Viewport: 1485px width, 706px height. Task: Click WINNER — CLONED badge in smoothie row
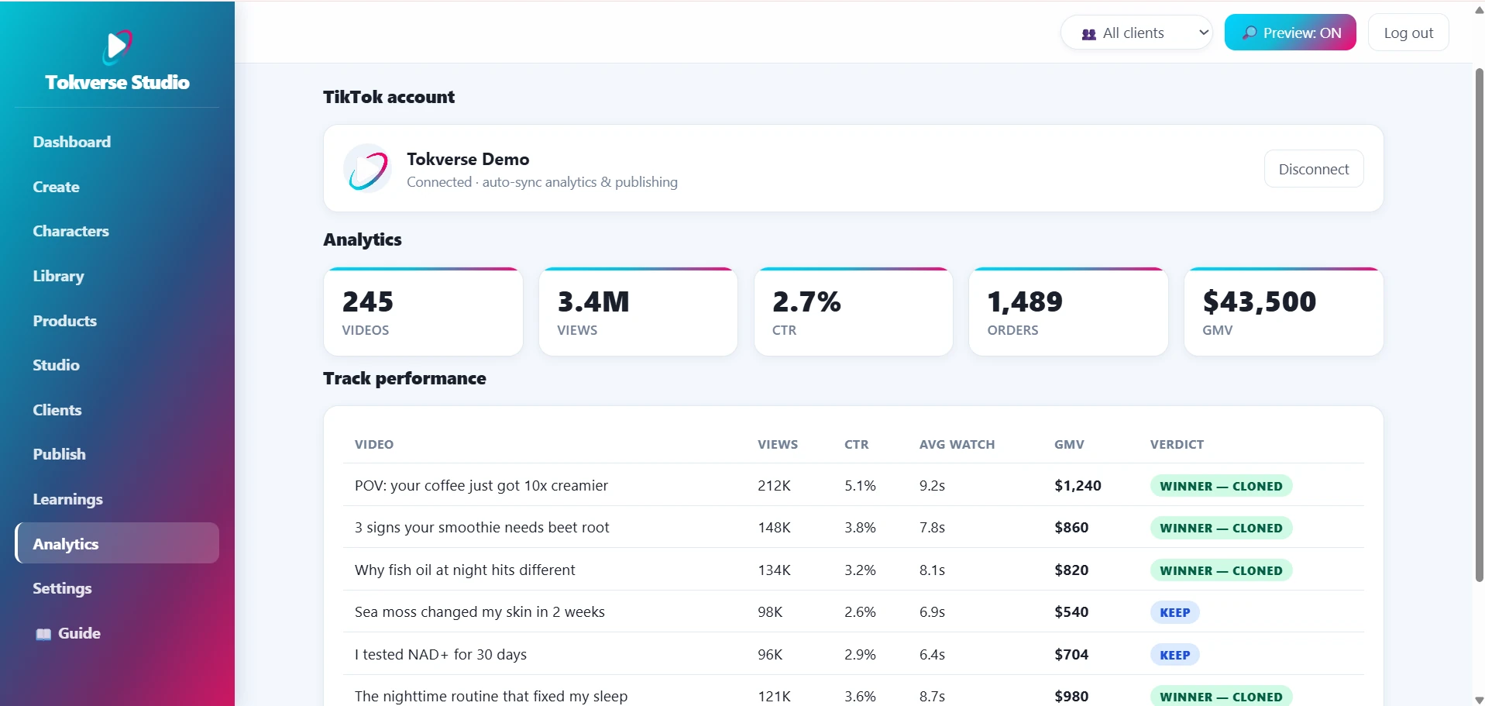click(x=1221, y=528)
